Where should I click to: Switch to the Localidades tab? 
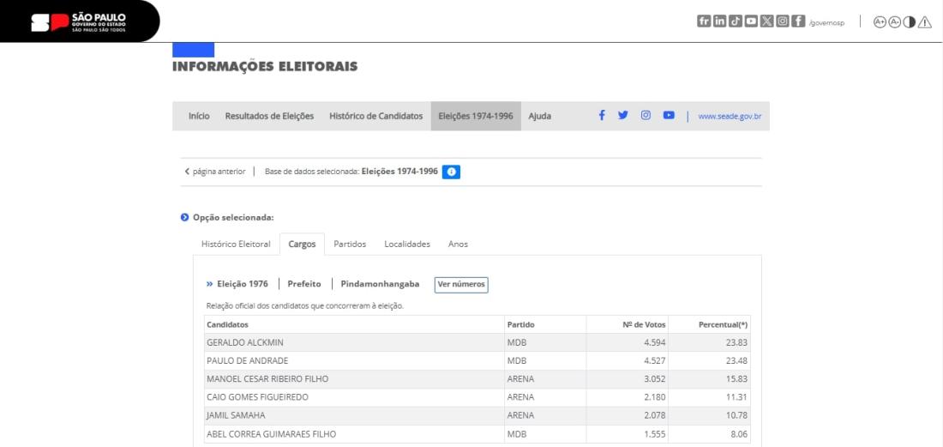point(407,245)
